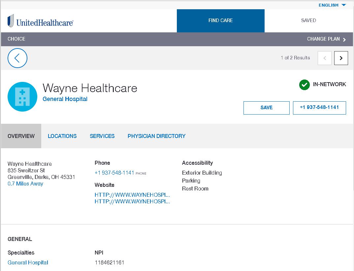Screen dimensions: 354x271
Task: Click the '835 Sweitzer St' address line
Action: click(x=26, y=170)
